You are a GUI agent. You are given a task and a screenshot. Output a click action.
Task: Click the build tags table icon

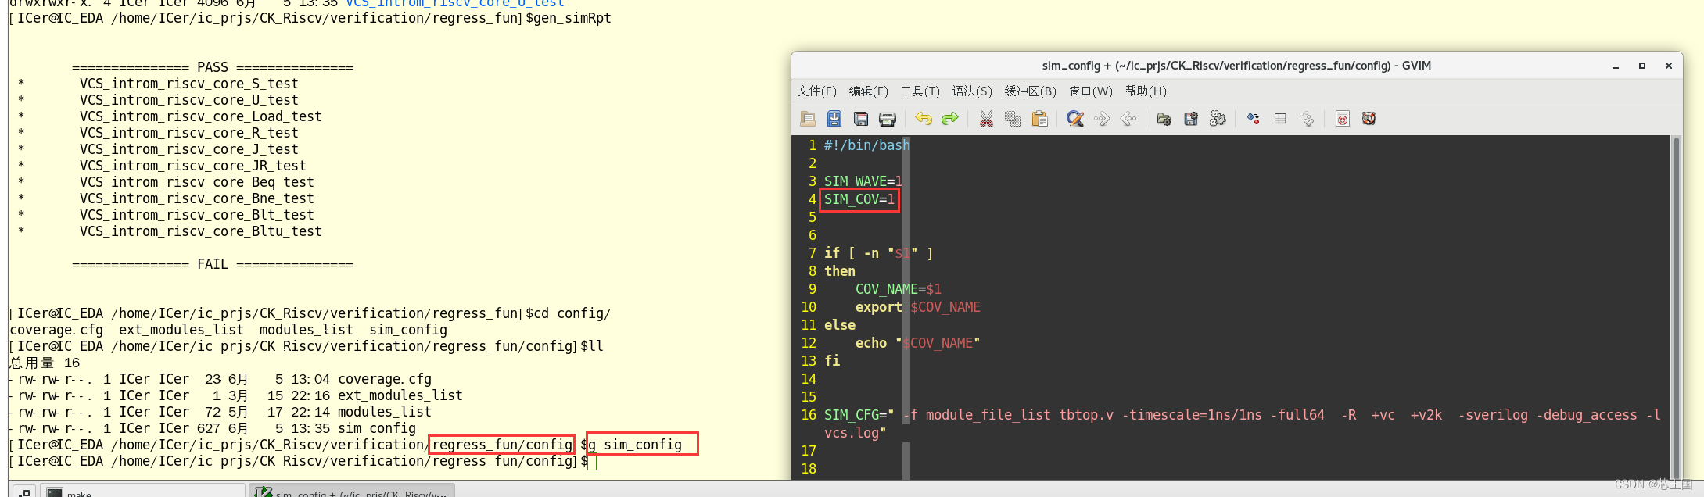coord(1280,119)
